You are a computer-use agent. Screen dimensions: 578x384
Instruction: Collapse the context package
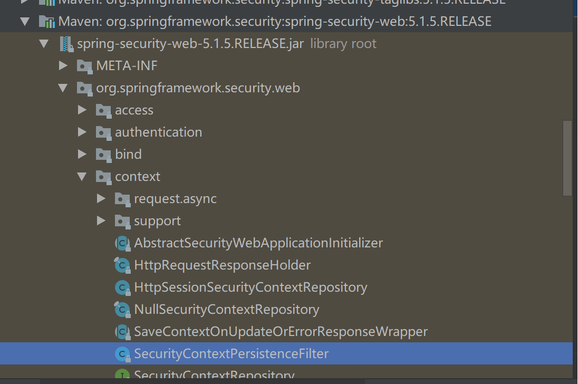coord(82,176)
